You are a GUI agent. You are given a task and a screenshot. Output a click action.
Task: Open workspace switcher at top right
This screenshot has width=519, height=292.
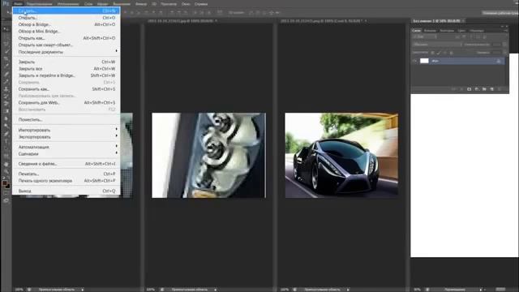[500, 13]
